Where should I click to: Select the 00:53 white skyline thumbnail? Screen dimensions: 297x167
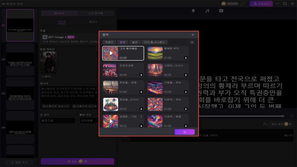coord(111,104)
